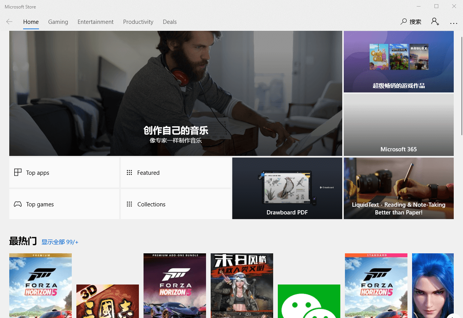The width and height of the screenshot is (463, 318).
Task: Click the Featured dots icon
Action: [129, 172]
